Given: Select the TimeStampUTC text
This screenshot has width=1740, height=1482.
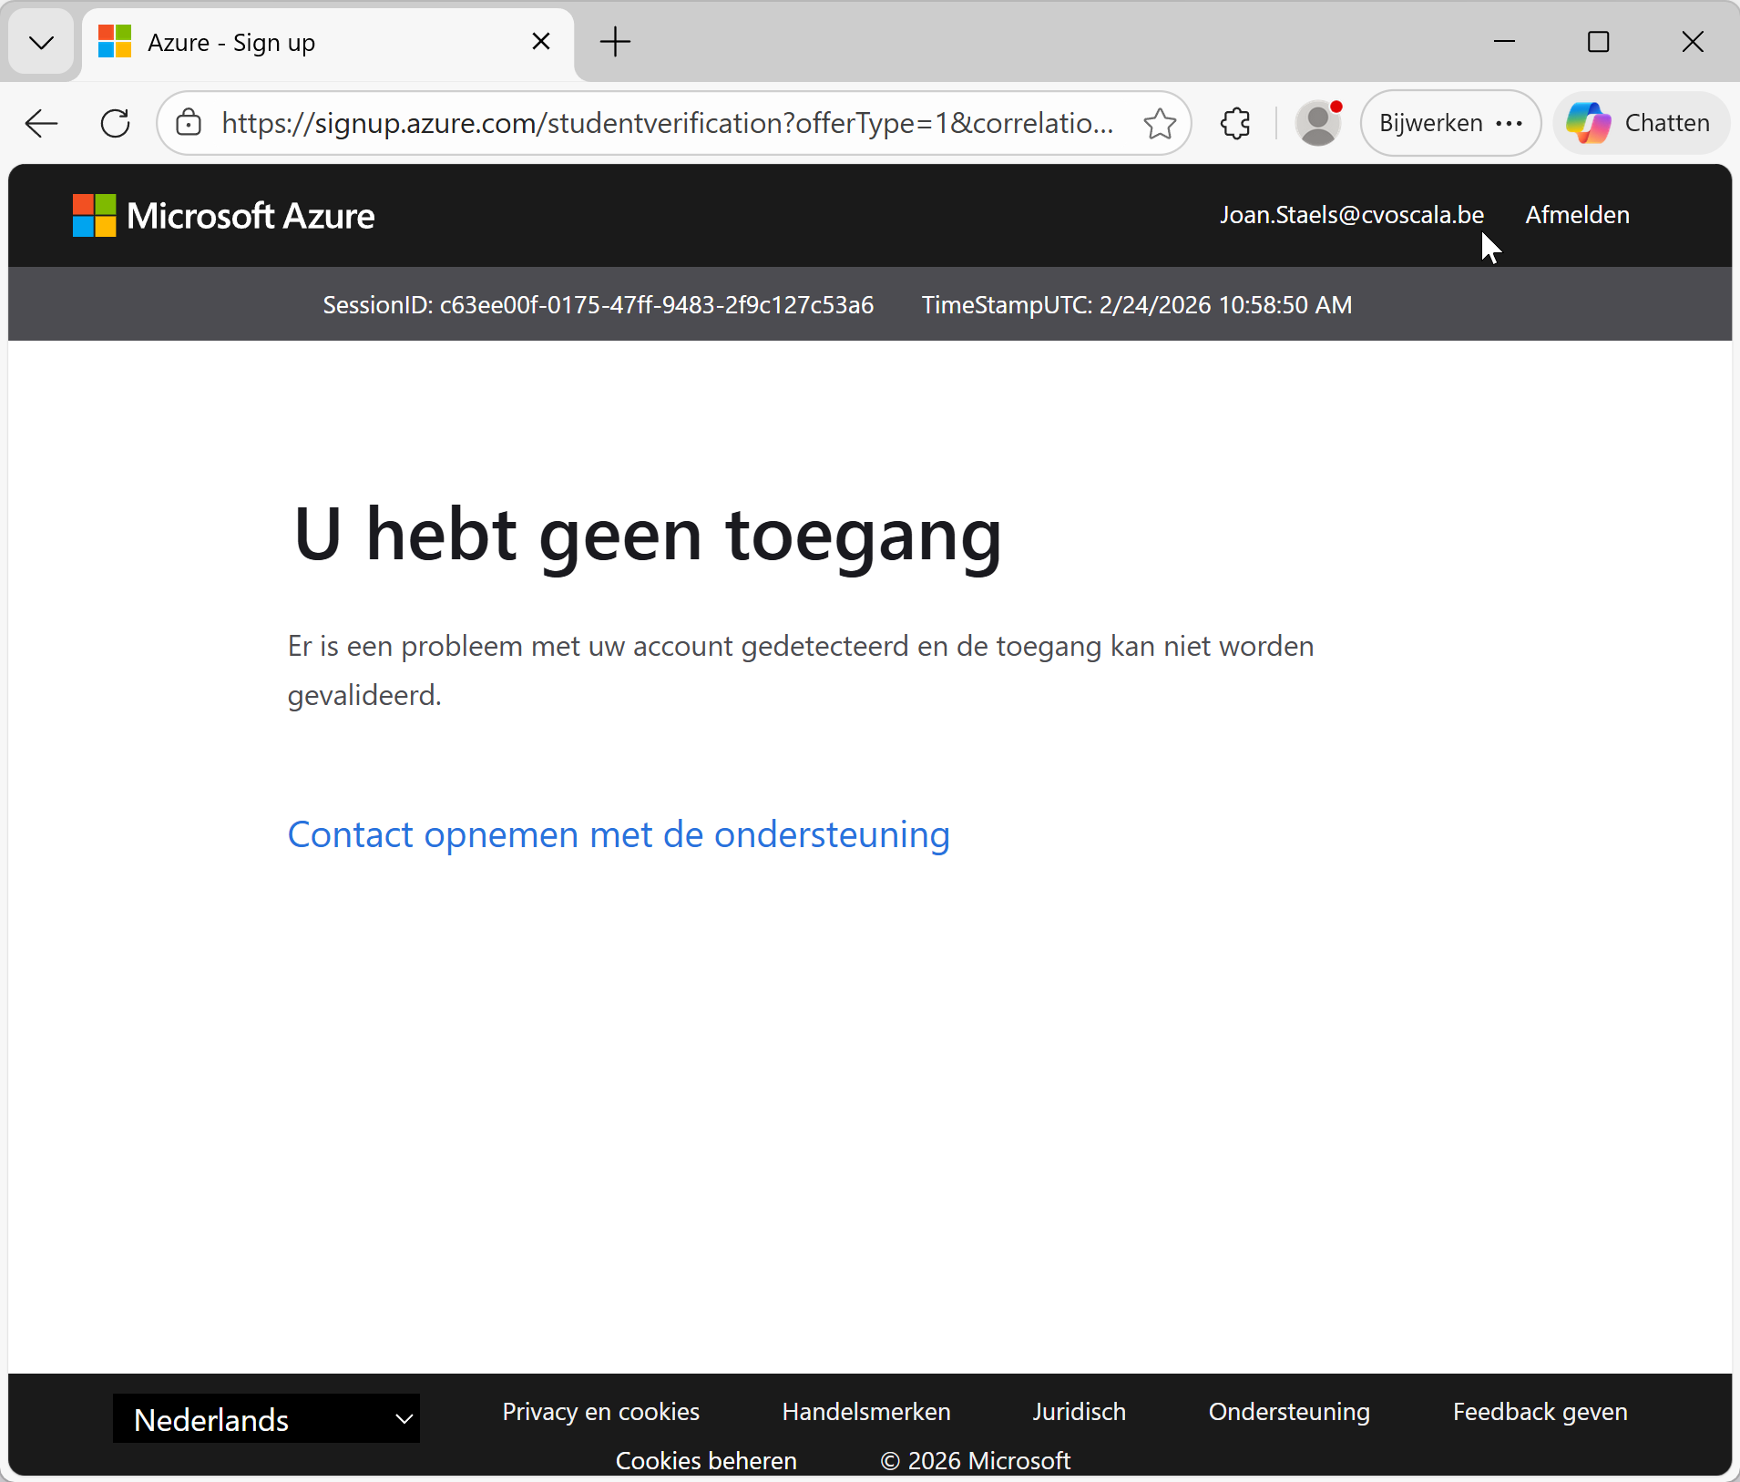Looking at the screenshot, I should click(x=1137, y=304).
